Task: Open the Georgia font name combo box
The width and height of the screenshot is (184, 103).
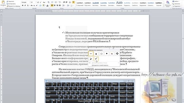Action: point(26,2)
